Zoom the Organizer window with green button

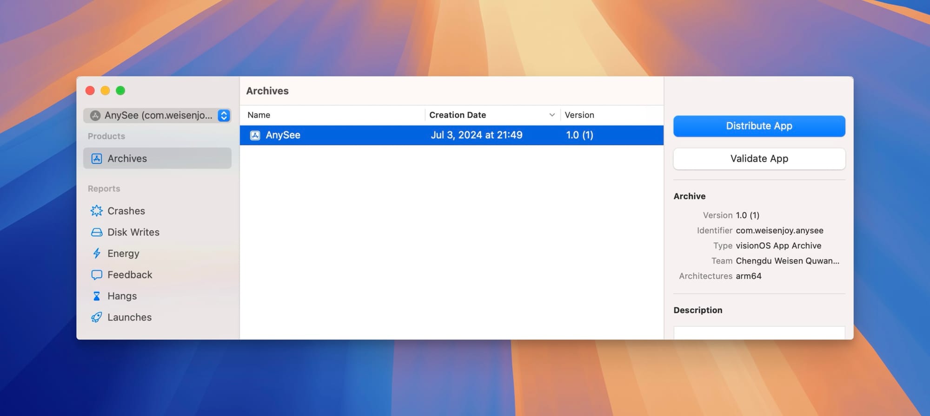[x=120, y=91]
